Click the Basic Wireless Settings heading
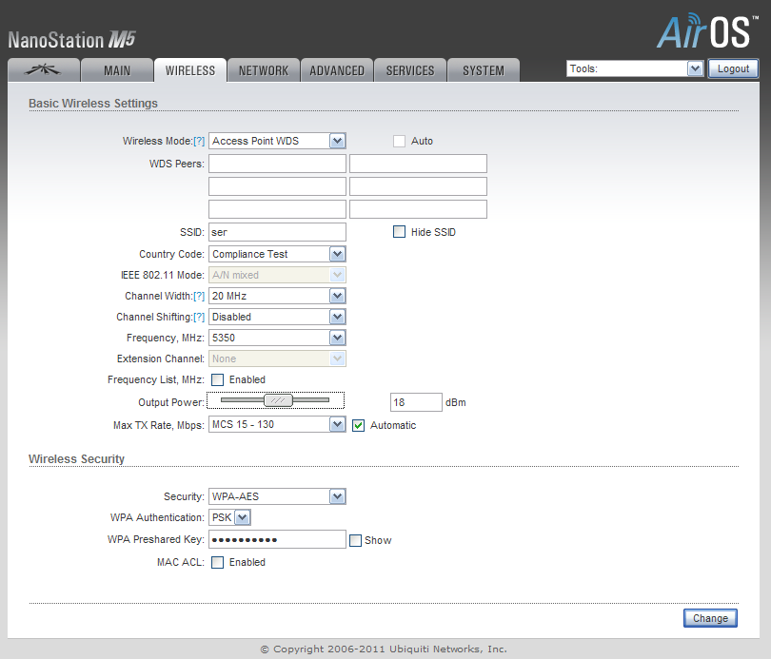Viewport: 771px width, 659px height. coord(93,104)
